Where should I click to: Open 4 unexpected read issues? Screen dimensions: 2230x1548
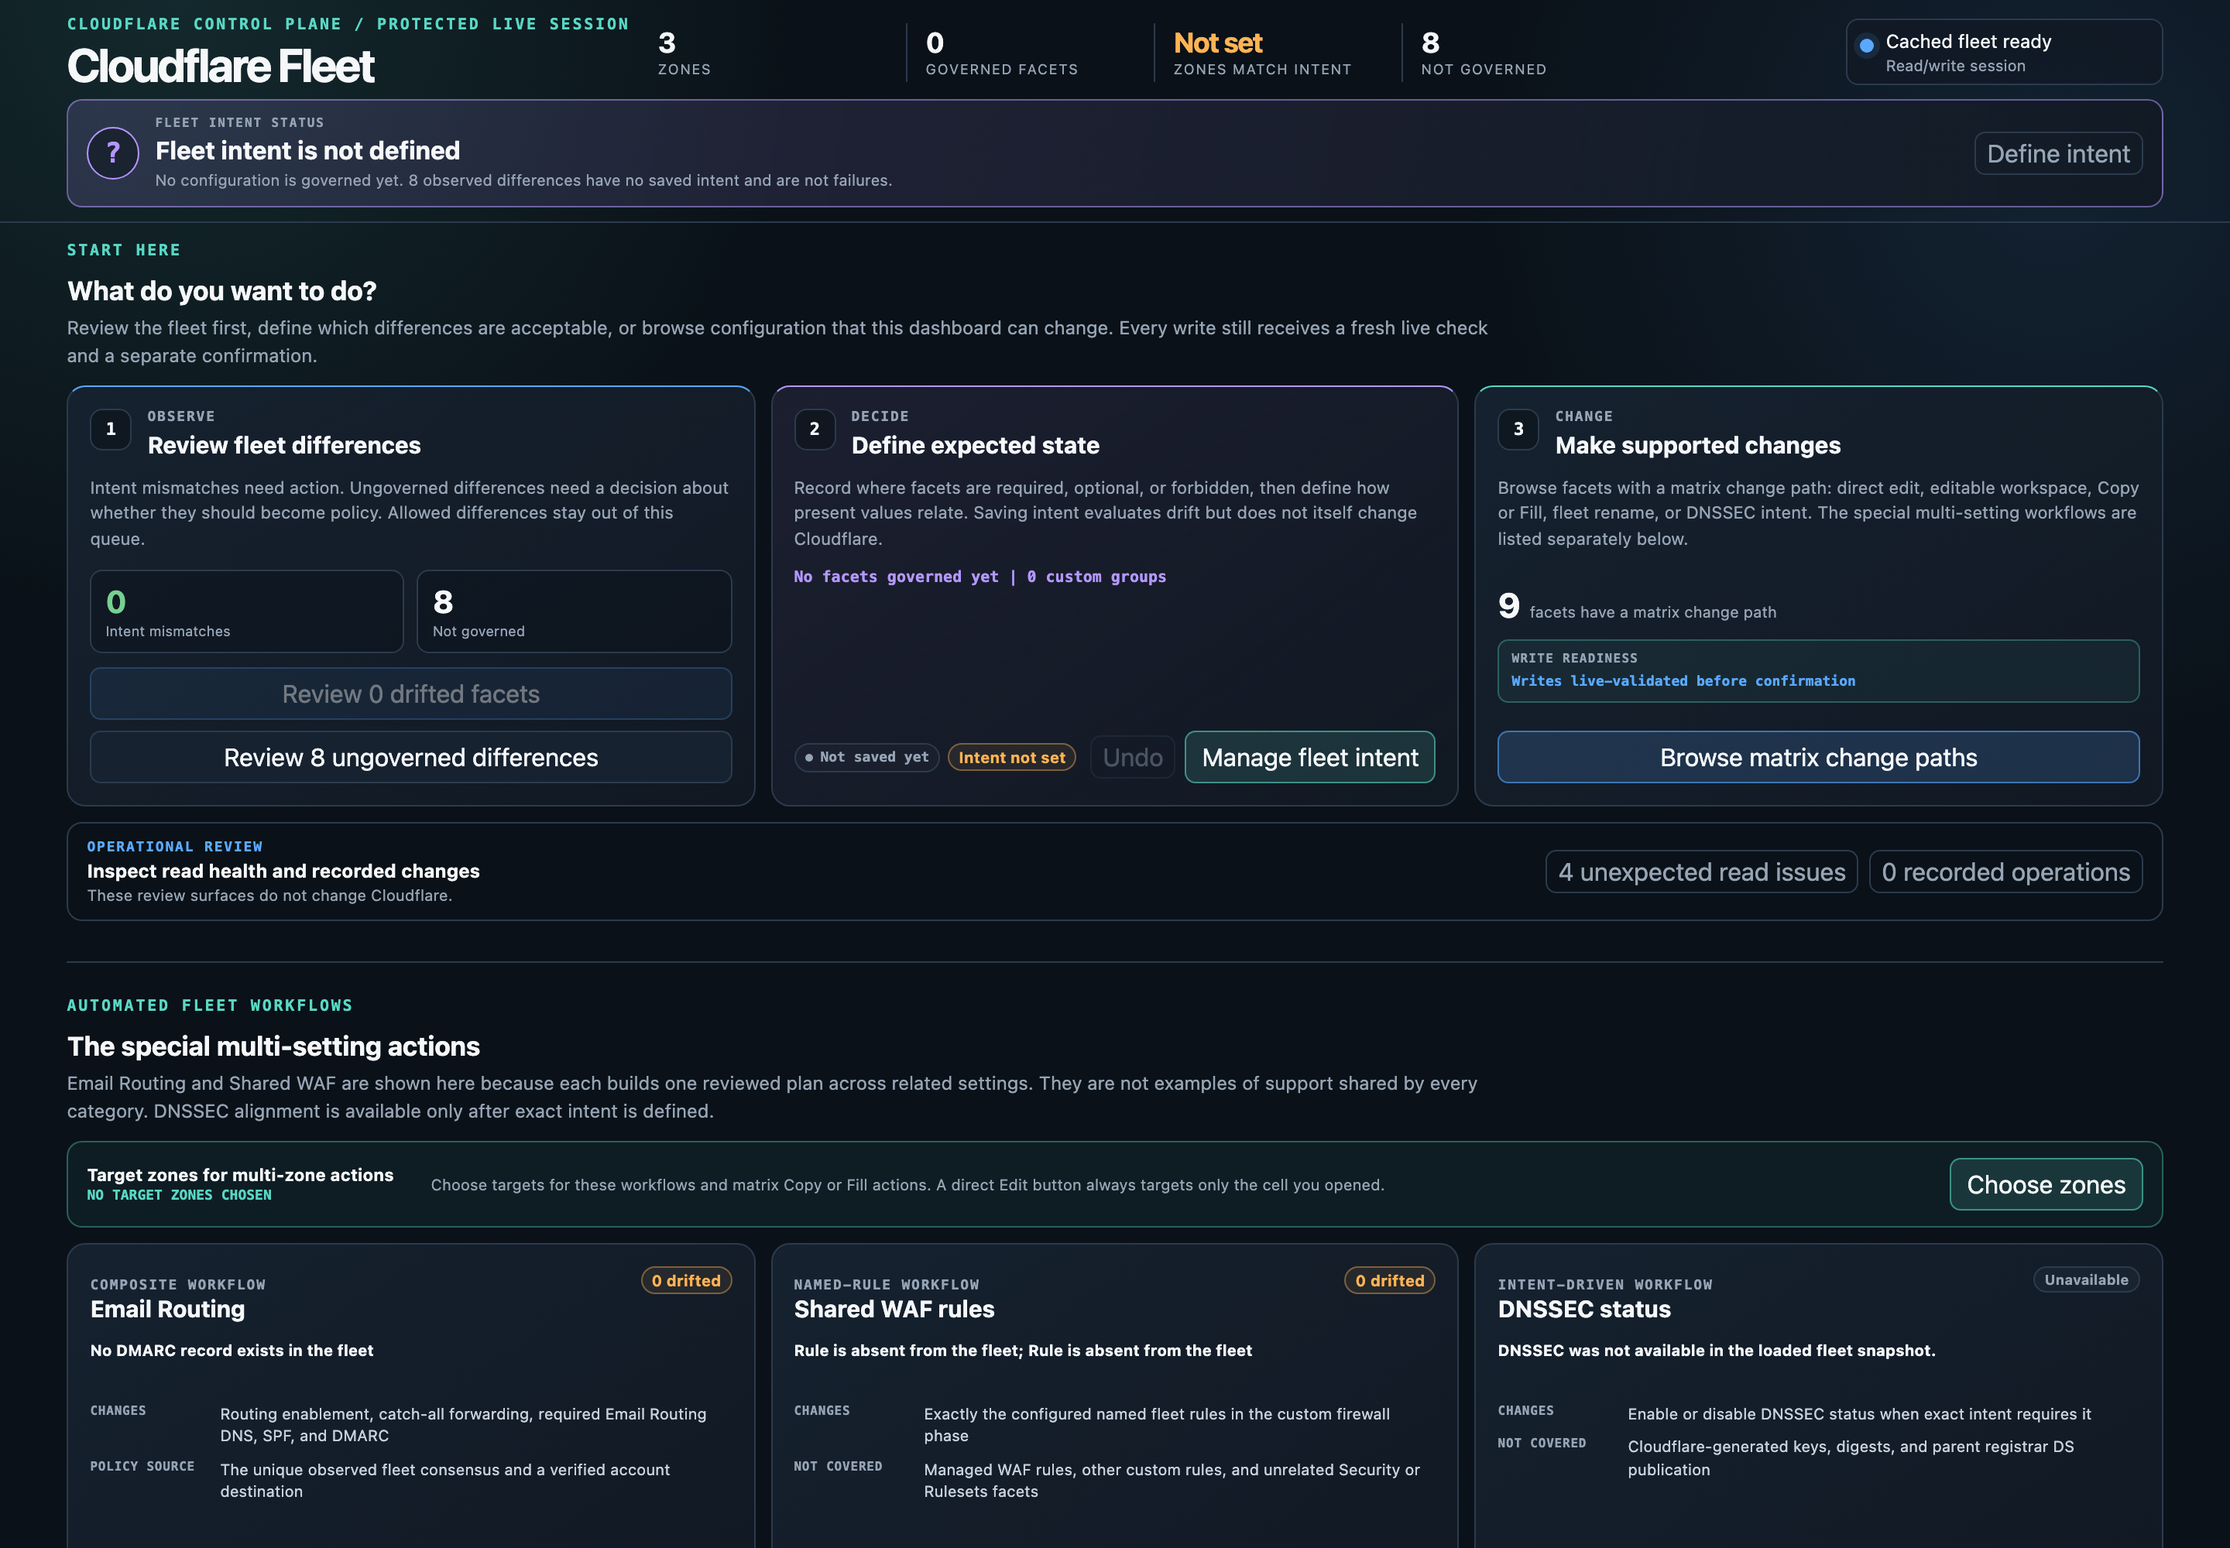click(1701, 872)
